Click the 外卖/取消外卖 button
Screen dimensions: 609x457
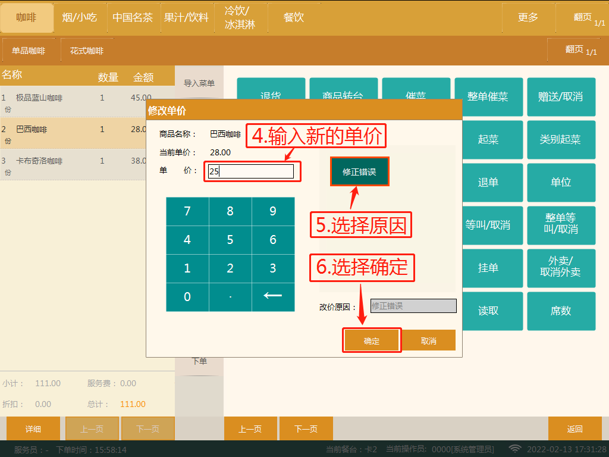(561, 268)
